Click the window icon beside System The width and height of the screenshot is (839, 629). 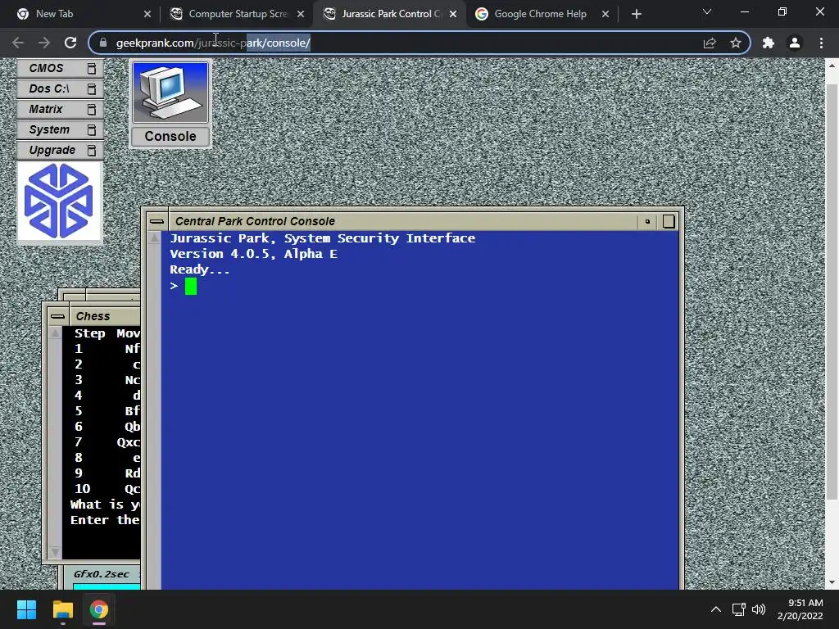[92, 130]
